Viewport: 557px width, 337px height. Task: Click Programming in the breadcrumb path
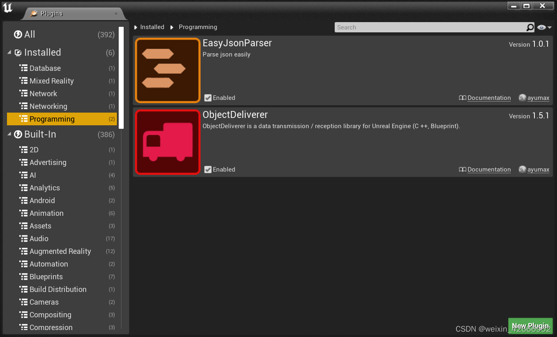click(x=198, y=27)
